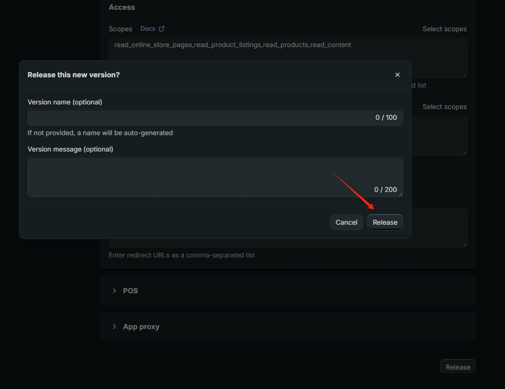Click the Version name input field
The height and width of the screenshot is (389, 505).
200,118
